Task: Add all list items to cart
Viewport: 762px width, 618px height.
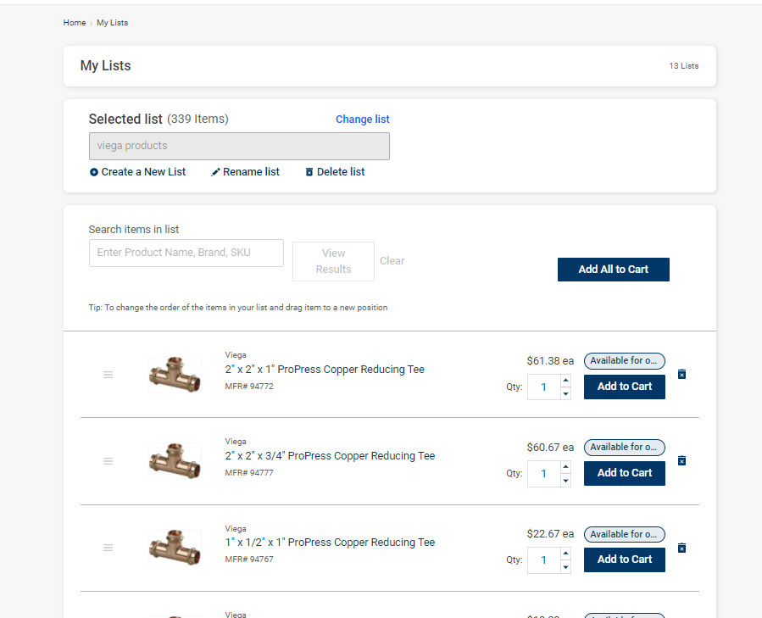Action: coord(614,270)
